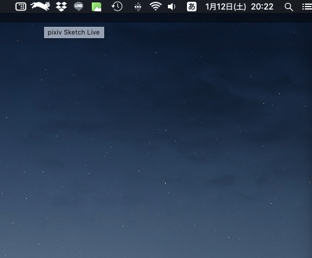Open the Japanese input source menu
The width and height of the screenshot is (312, 258).
(192, 7)
